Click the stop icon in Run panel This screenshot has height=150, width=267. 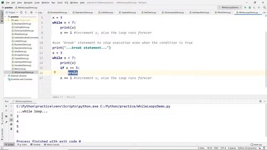[x=6, y=111]
